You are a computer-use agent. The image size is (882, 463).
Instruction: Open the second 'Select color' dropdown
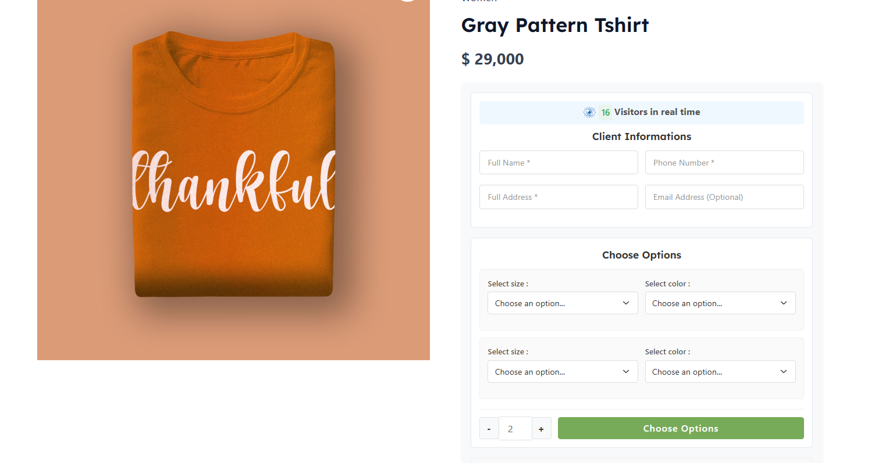pyautogui.click(x=720, y=371)
